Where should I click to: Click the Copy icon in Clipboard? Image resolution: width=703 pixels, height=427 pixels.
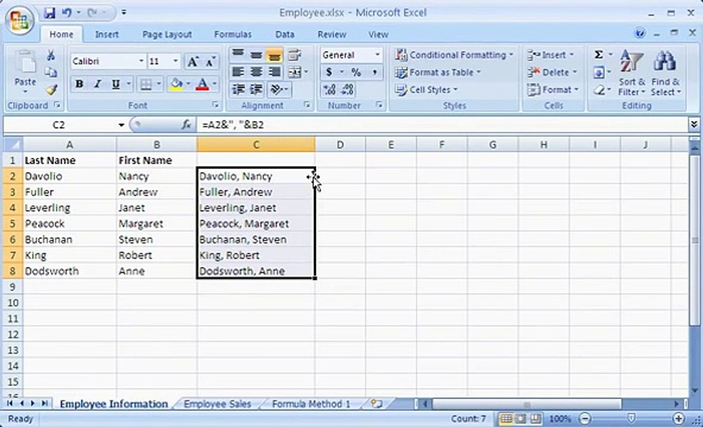tap(51, 72)
